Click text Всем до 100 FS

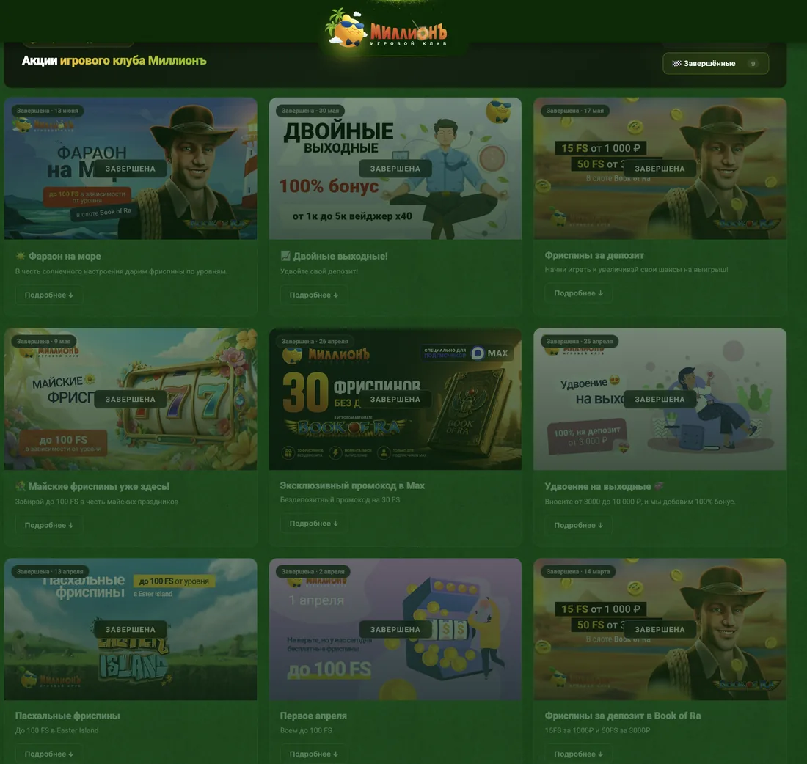point(306,730)
